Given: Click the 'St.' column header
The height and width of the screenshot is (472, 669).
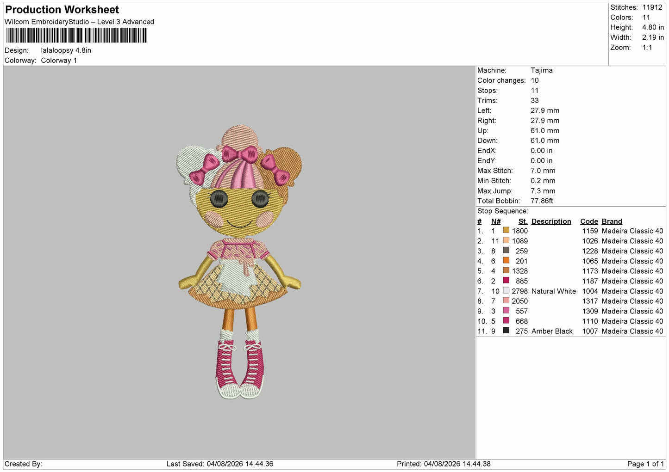Looking at the screenshot, I should (523, 221).
